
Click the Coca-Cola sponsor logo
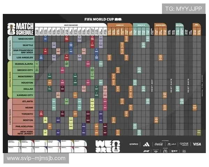[158, 144]
